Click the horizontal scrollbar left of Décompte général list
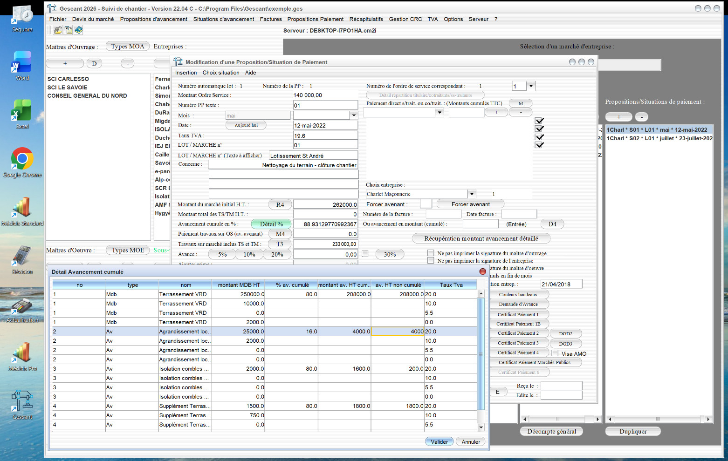 (x=561, y=419)
